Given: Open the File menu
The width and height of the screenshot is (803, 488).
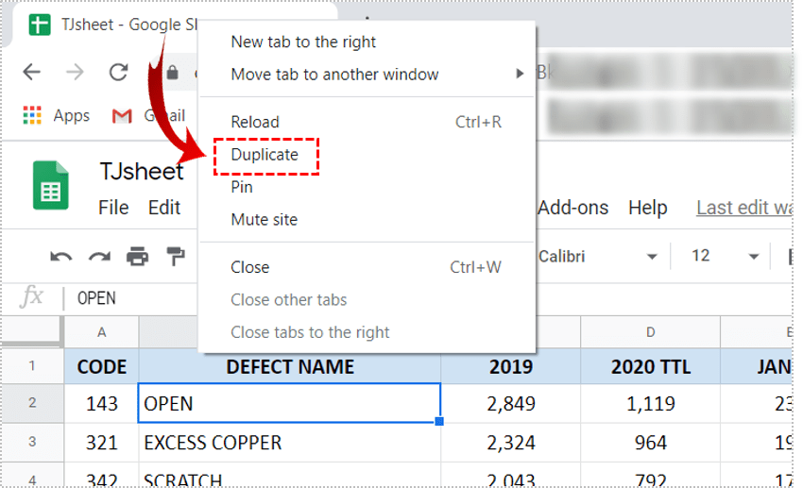Looking at the screenshot, I should (113, 208).
